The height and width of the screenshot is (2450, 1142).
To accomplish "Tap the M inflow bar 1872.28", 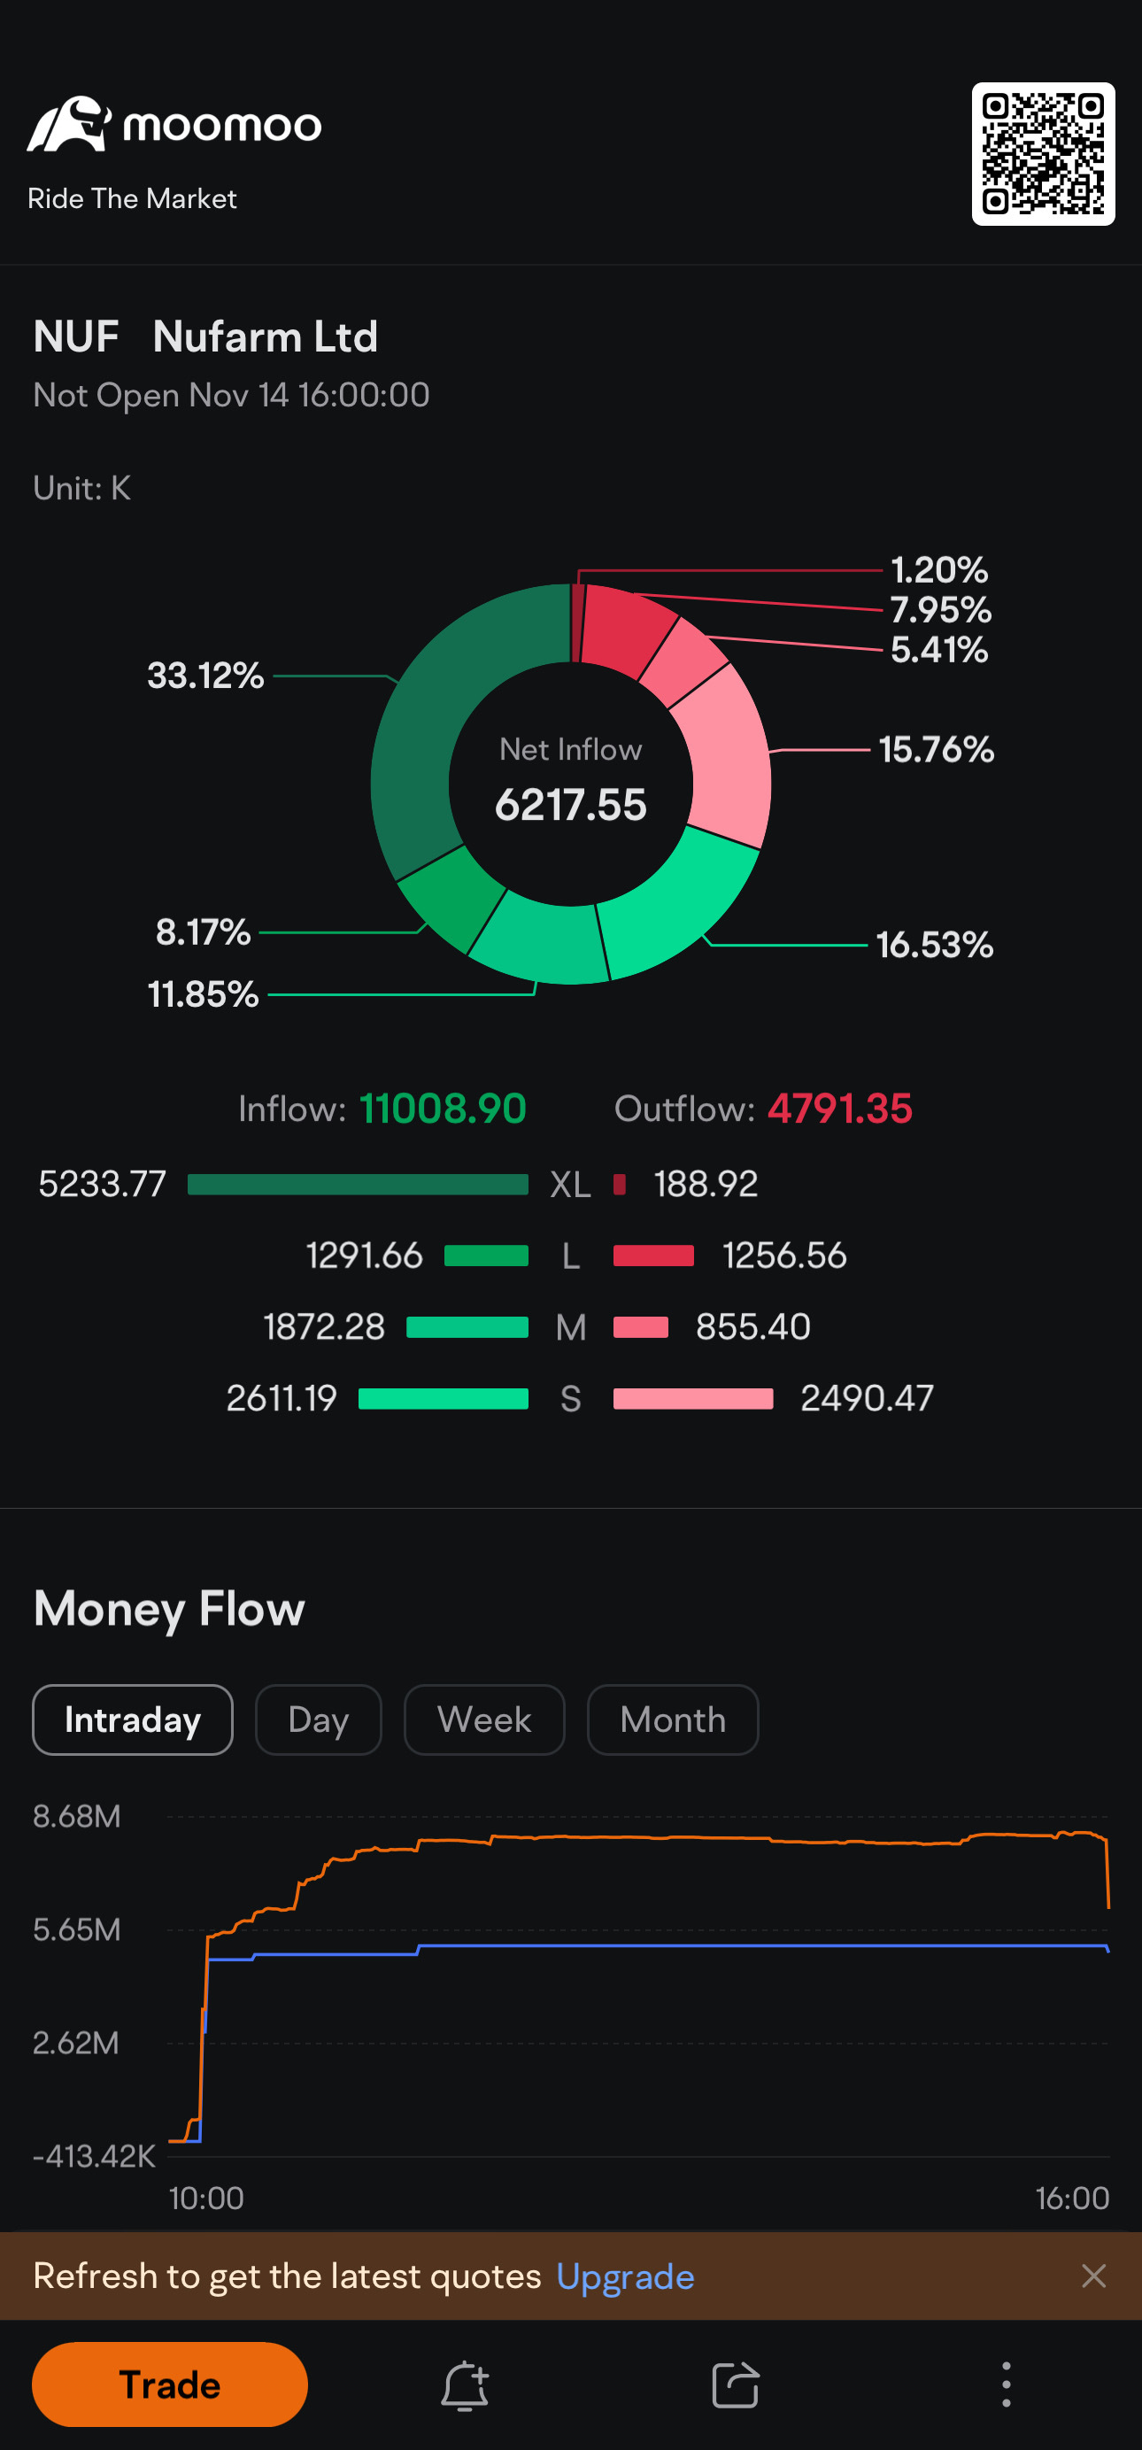I will coord(467,1326).
